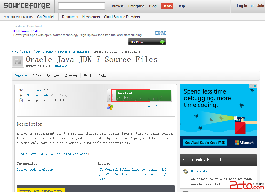The image size is (265, 192).
Task: Click Get Visual Studio Code FREE button
Action: [x=205, y=143]
